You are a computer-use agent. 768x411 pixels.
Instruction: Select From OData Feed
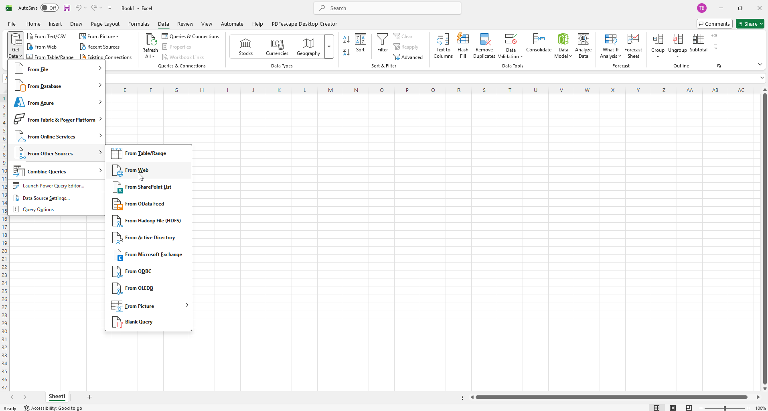click(x=148, y=204)
